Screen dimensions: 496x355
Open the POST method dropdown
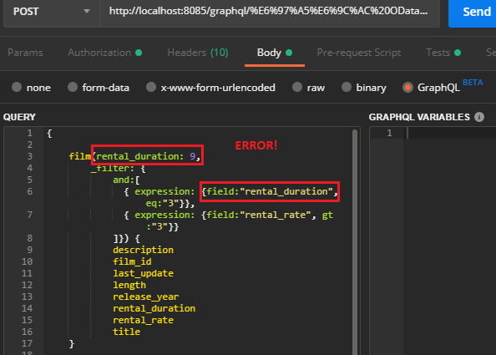pyautogui.click(x=51, y=12)
